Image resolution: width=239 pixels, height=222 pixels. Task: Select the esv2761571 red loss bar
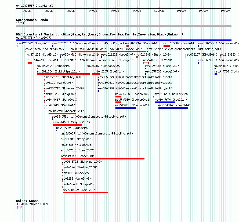[x=67, y=125]
